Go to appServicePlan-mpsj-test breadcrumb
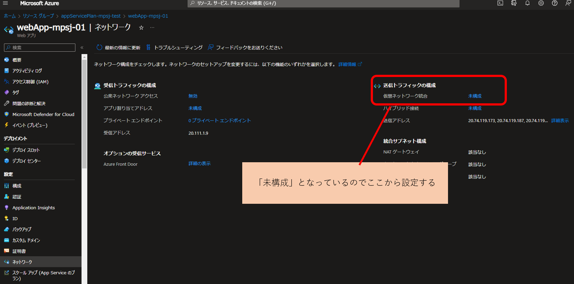Viewport: 574px width, 284px height. (x=91, y=16)
